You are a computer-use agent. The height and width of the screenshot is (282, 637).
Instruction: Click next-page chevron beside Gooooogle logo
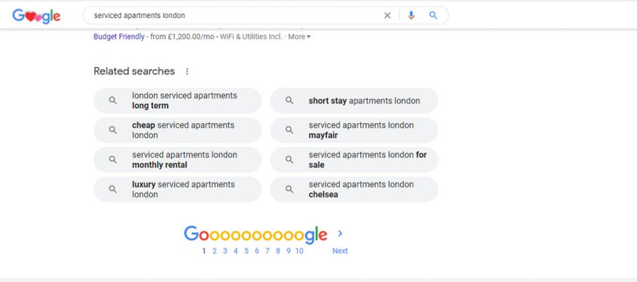coord(340,233)
